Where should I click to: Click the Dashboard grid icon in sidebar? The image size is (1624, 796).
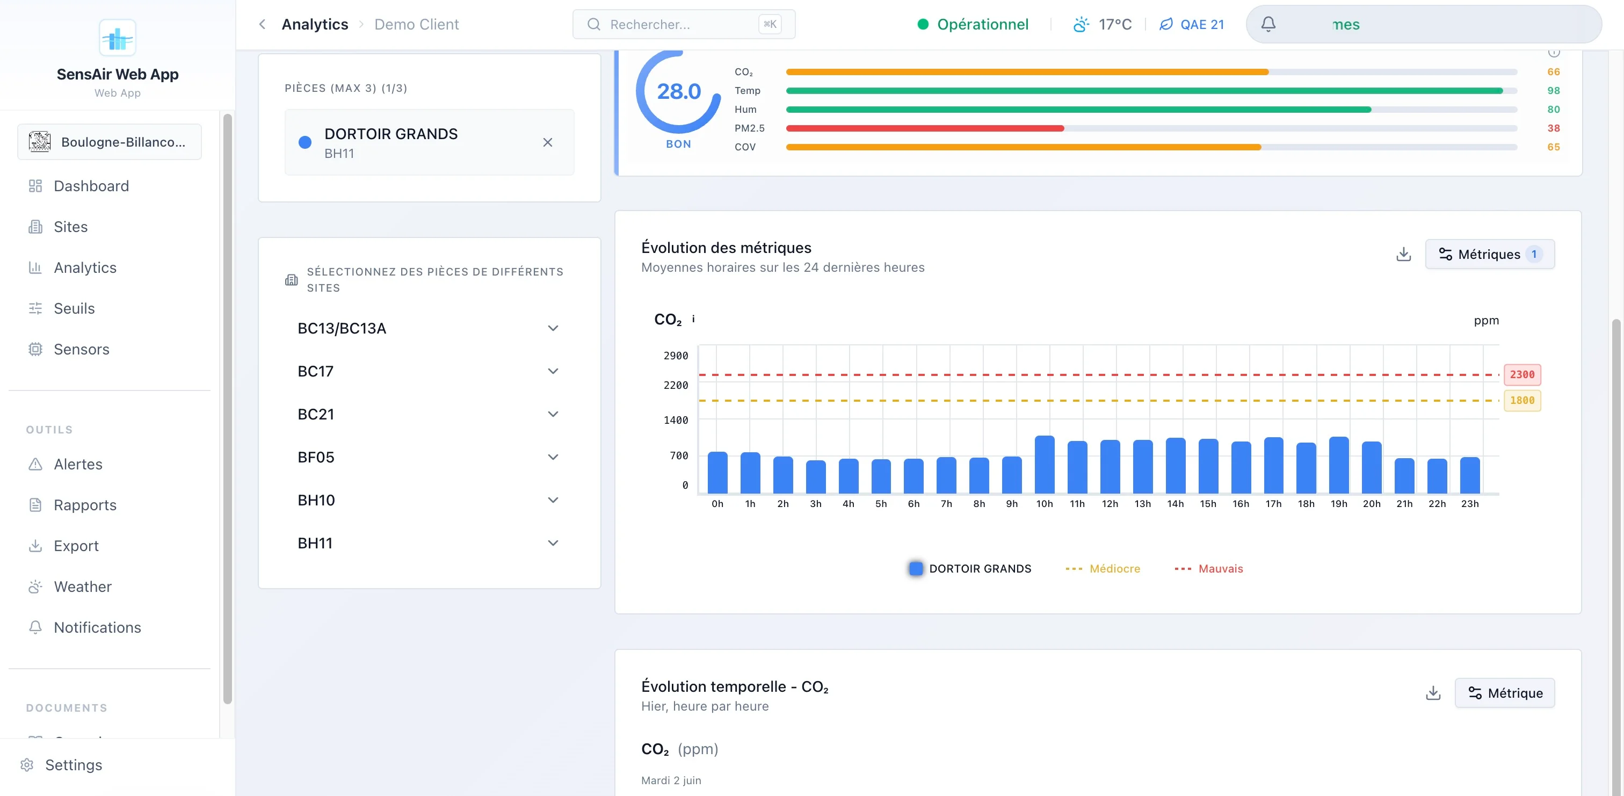(35, 186)
